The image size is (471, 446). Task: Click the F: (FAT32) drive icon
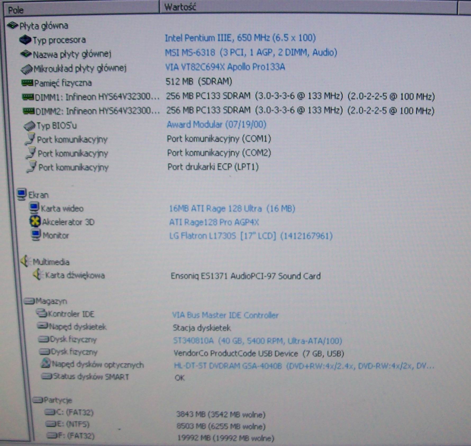[52, 435]
